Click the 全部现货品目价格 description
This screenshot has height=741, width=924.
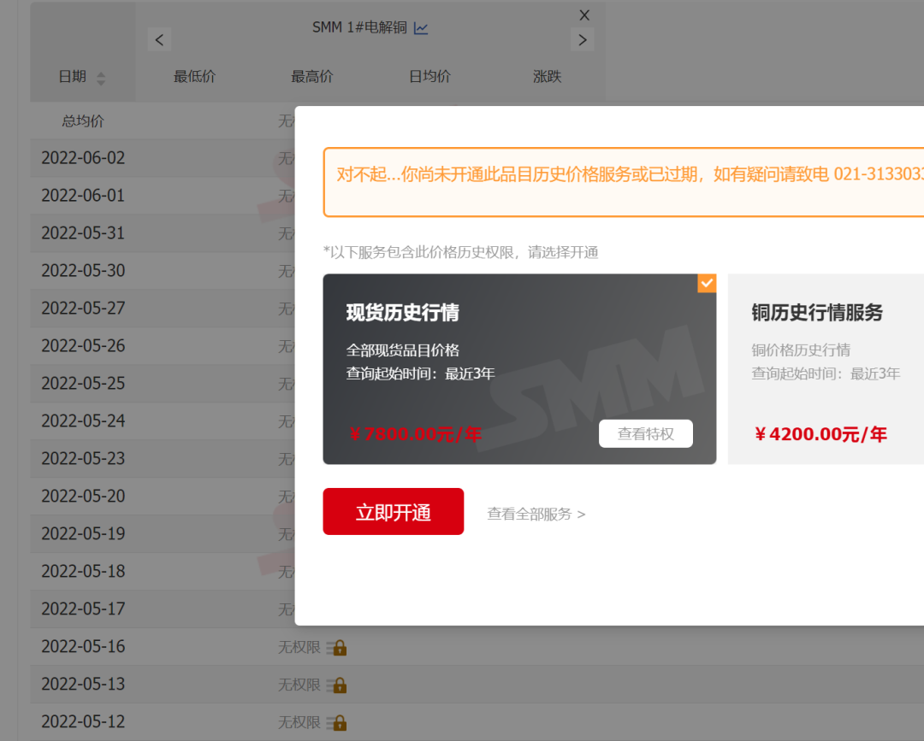[402, 350]
